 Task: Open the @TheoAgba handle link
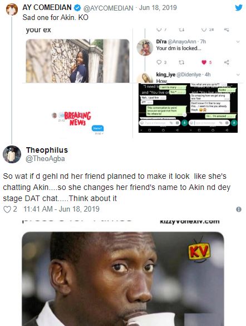tap(45, 159)
